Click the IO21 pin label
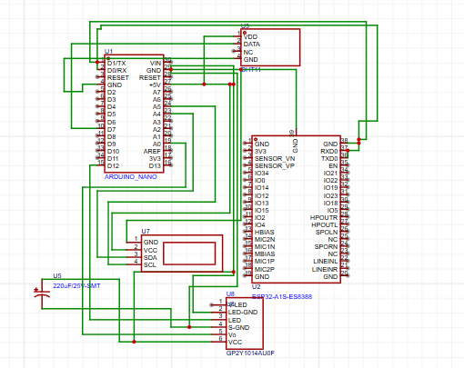Viewport: 464px width, 368px height. click(330, 174)
